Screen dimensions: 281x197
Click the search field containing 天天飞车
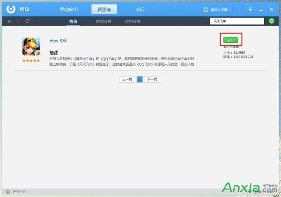[237, 21]
